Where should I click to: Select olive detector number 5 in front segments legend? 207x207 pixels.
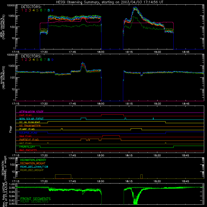[x=37, y=10]
